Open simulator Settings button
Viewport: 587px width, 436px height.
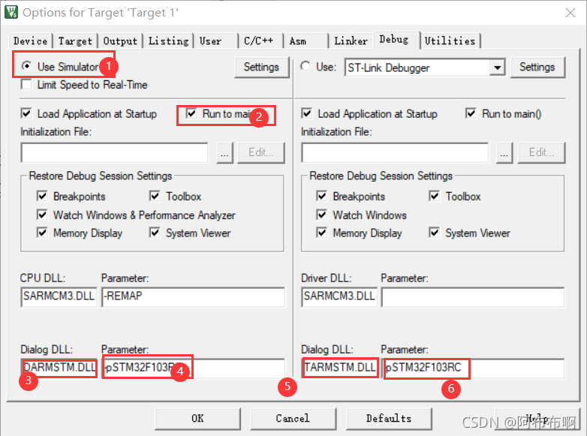tap(261, 67)
